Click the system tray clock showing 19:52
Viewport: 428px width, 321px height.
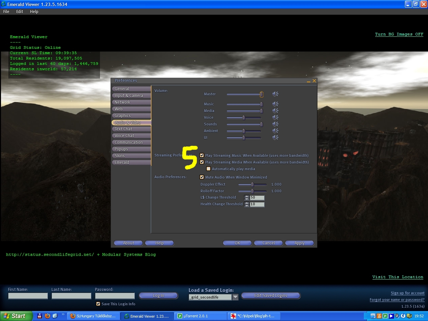coord(419,316)
